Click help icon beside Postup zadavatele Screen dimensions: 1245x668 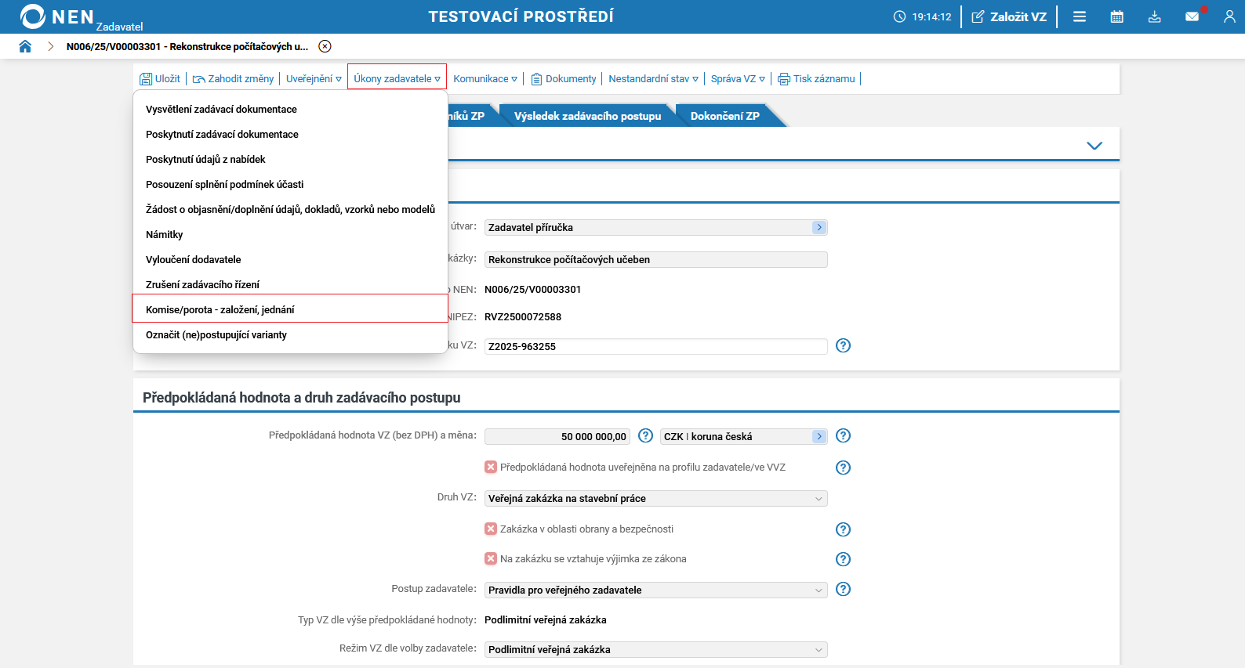[x=843, y=589]
